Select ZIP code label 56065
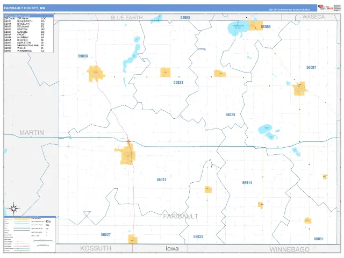The height and width of the screenshot is (258, 344). 185,17
